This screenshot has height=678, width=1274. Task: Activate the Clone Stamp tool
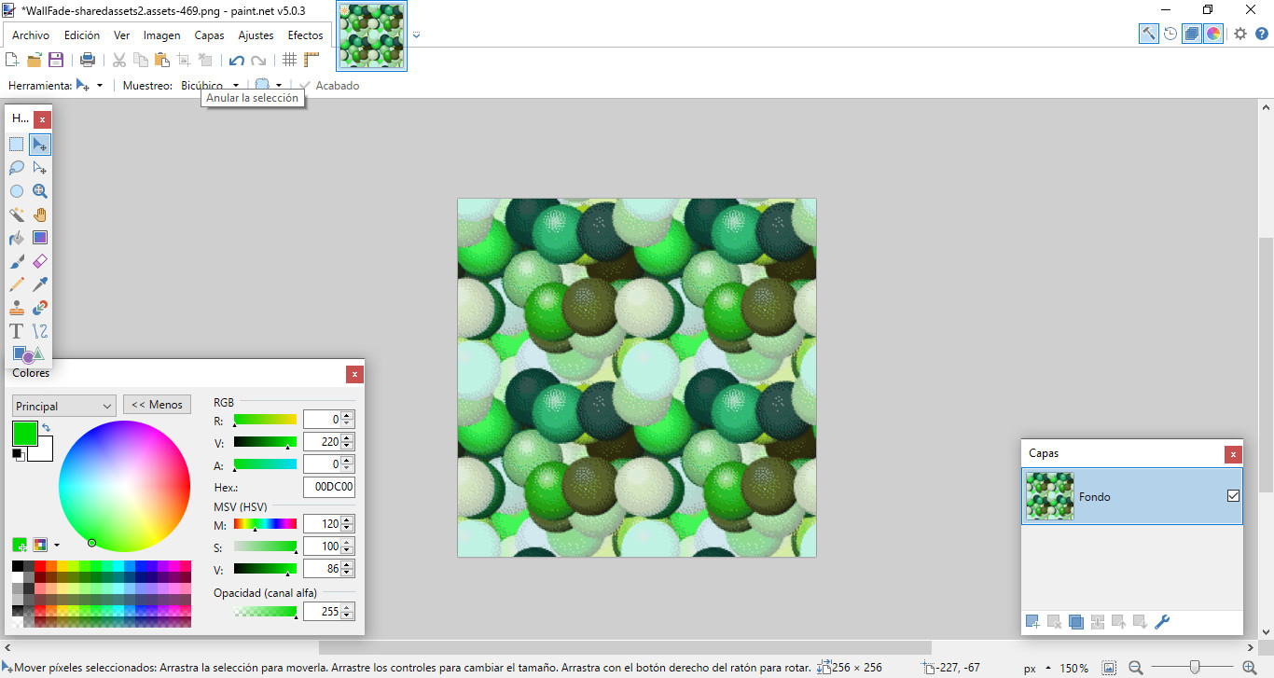click(17, 308)
